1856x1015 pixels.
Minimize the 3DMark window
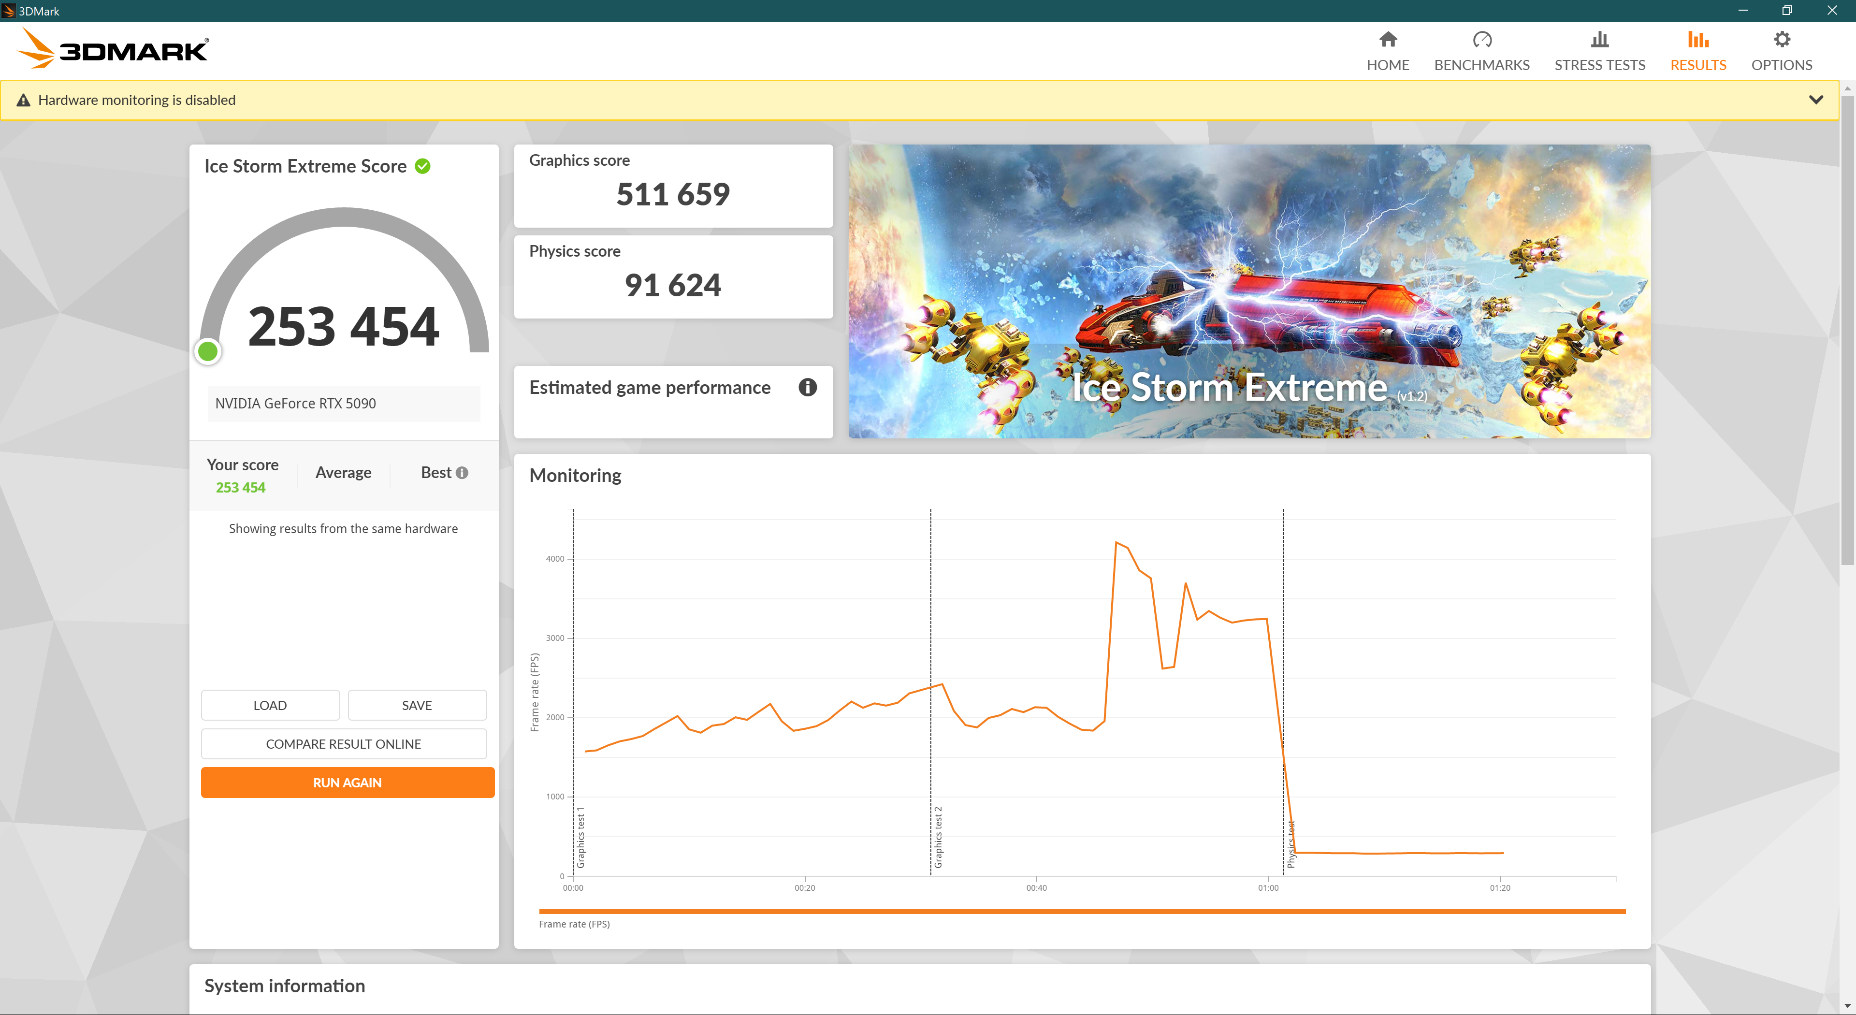pyautogui.click(x=1743, y=10)
